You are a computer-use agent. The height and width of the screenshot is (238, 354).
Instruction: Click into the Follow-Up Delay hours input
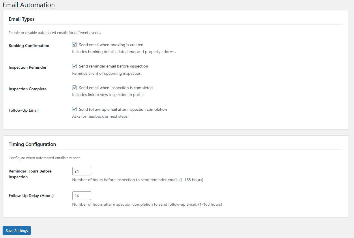point(82,196)
